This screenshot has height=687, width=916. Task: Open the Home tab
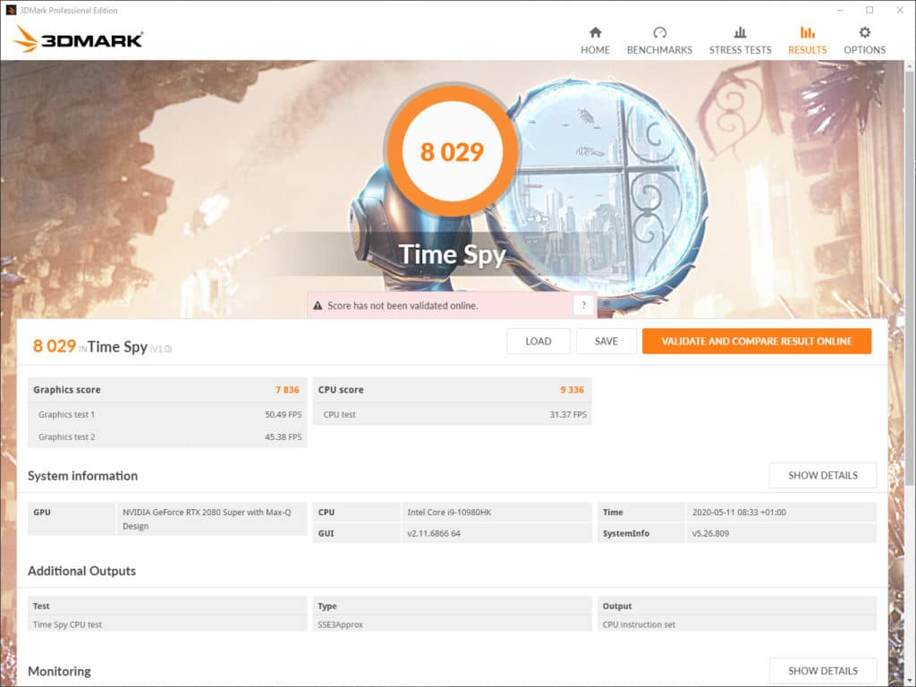click(595, 40)
